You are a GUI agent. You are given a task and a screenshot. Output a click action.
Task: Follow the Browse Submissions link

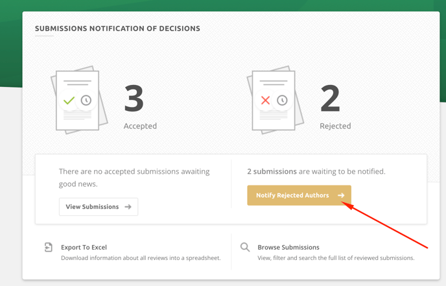pos(288,247)
